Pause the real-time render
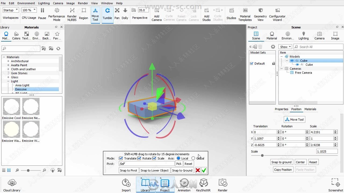 tap(42, 13)
